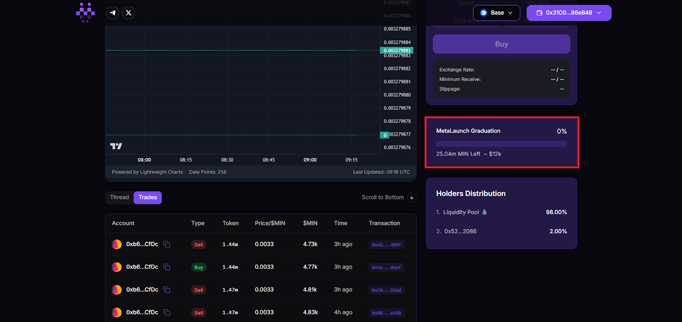Click the MetaLaunch pixel logo
Image resolution: width=682 pixels, height=322 pixels.
point(85,12)
